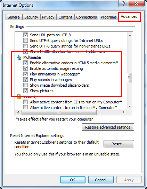Click the settings list up arrow
The image size is (147, 189).
130,35
